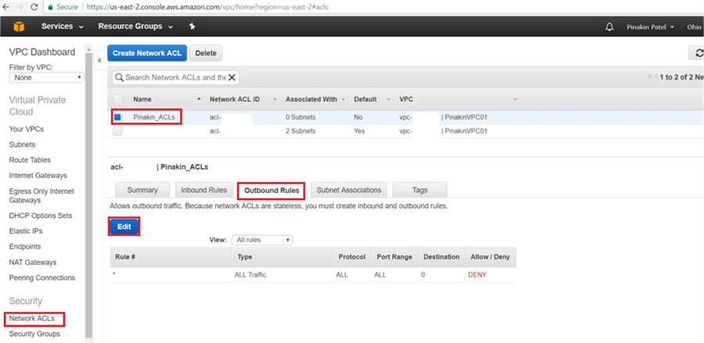Viewport: 704px width, 343px height.
Task: Open the Pinakin Patel account menu
Action: tap(651, 27)
